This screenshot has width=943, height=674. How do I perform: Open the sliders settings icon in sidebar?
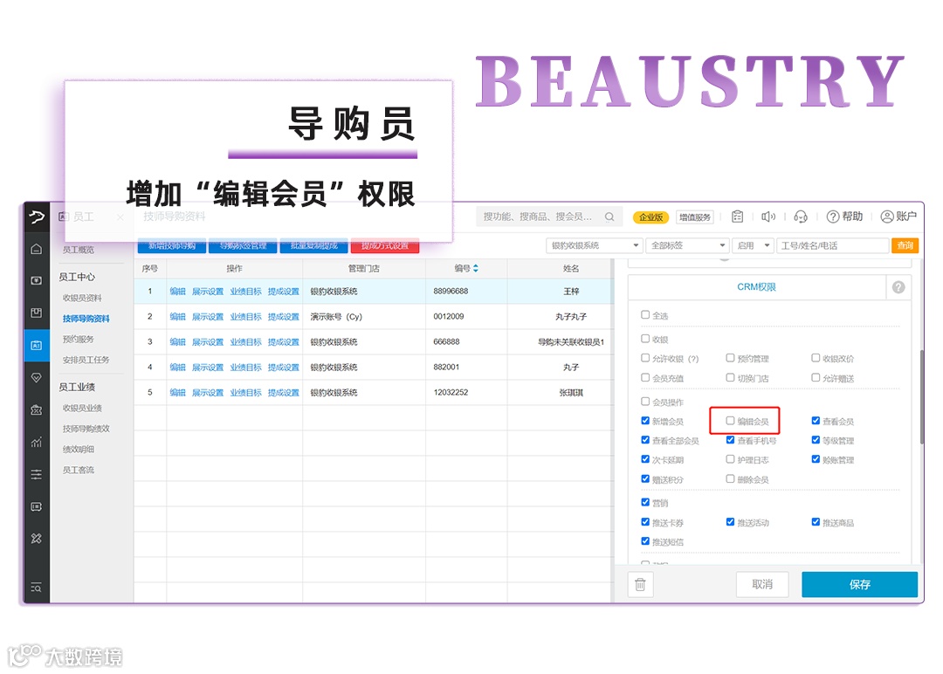36,474
